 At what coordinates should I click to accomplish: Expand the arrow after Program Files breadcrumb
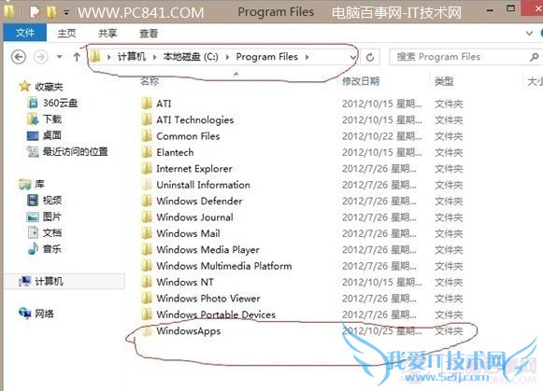(307, 57)
